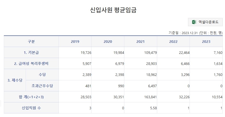The image size is (225, 117).
Task: Select cell value 19,984
Action: (x=119, y=53)
